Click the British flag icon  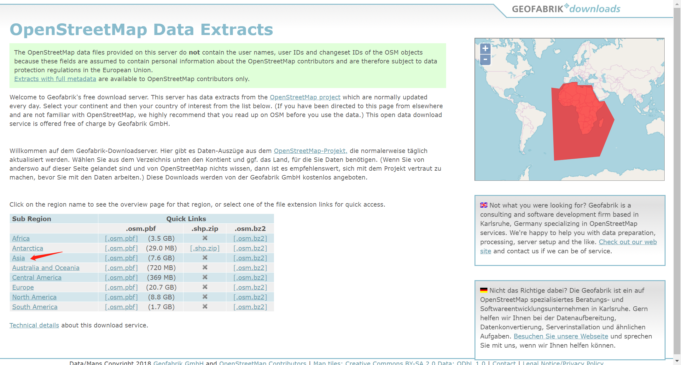(483, 205)
